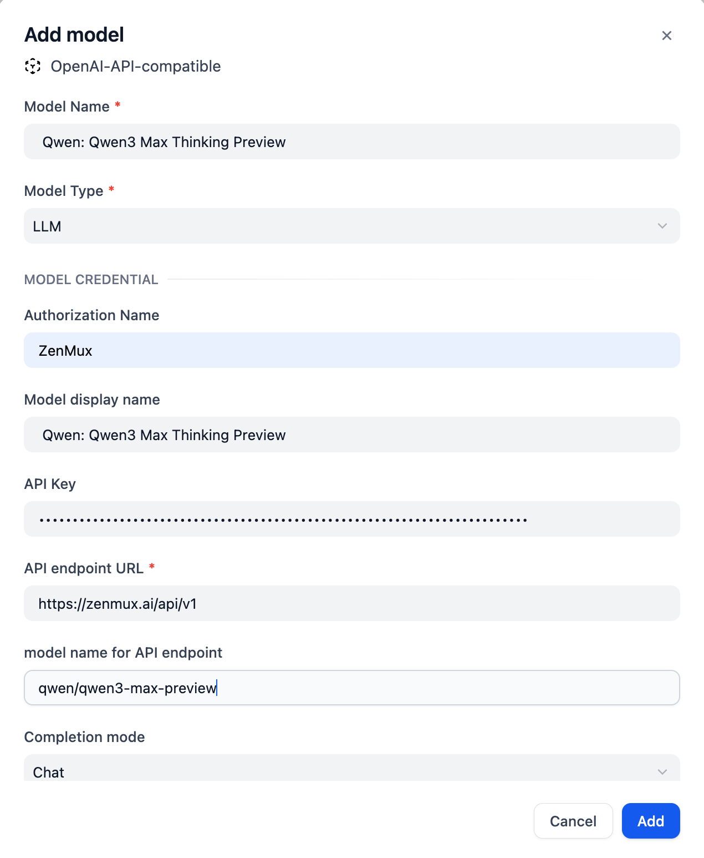Close the Add model dialog
Viewport: 704px width, 858px height.
click(x=666, y=36)
